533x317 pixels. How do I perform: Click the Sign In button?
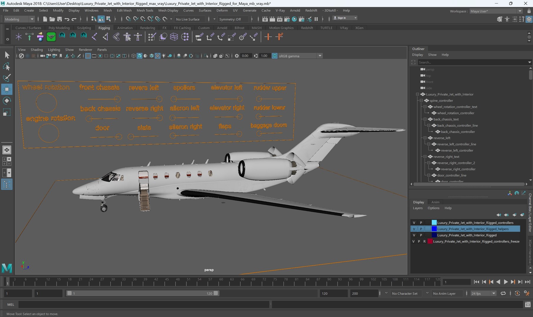pyautogui.click(x=344, y=18)
